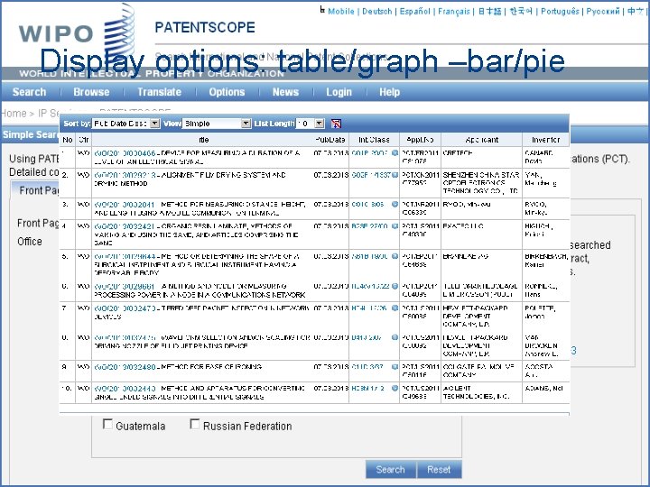Image resolution: width=650 pixels, height=487 pixels.
Task: Open the News menu
Action: click(x=285, y=92)
